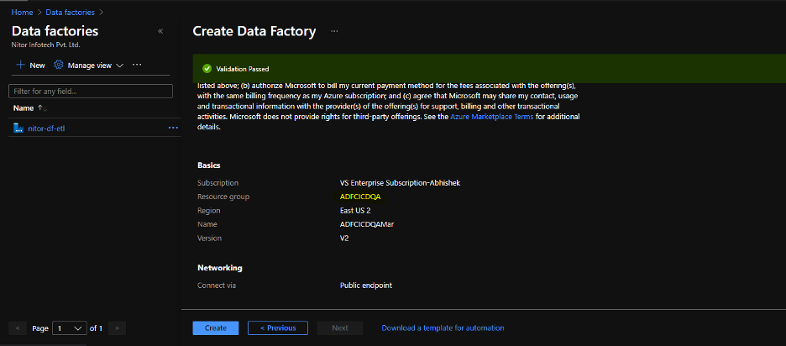Select the ADFCICDQAMar name value
The image size is (786, 346).
367,224
